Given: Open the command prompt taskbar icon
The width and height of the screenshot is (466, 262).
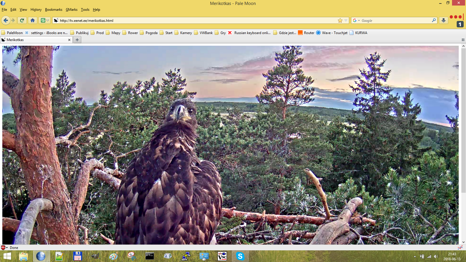Looking at the screenshot, I should 150,256.
